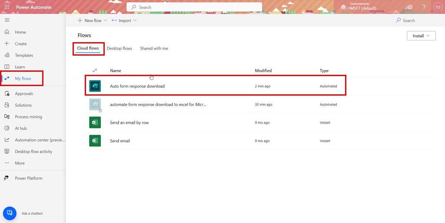Click the flow-type column header icon
The image size is (445, 223).
pos(95,70)
